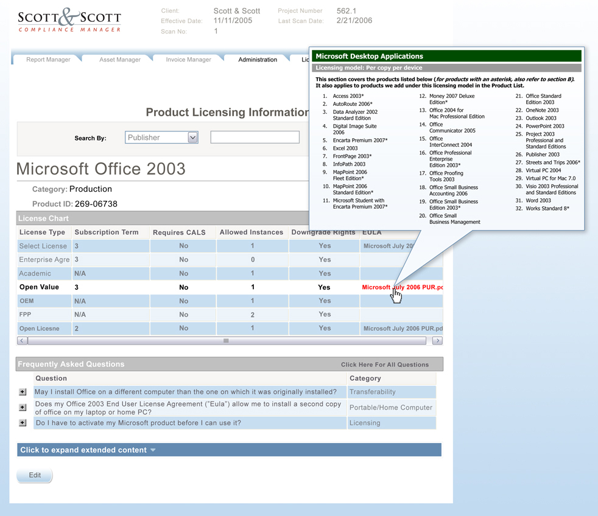
Task: Select the 'Academic' license type cell
Action: pos(44,273)
